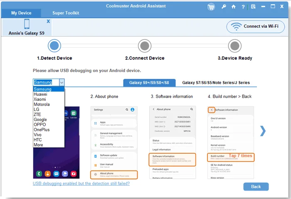Viewport: 291px width, 199px height.
Task: Choose ZTE in the brand list
Action: 49,114
